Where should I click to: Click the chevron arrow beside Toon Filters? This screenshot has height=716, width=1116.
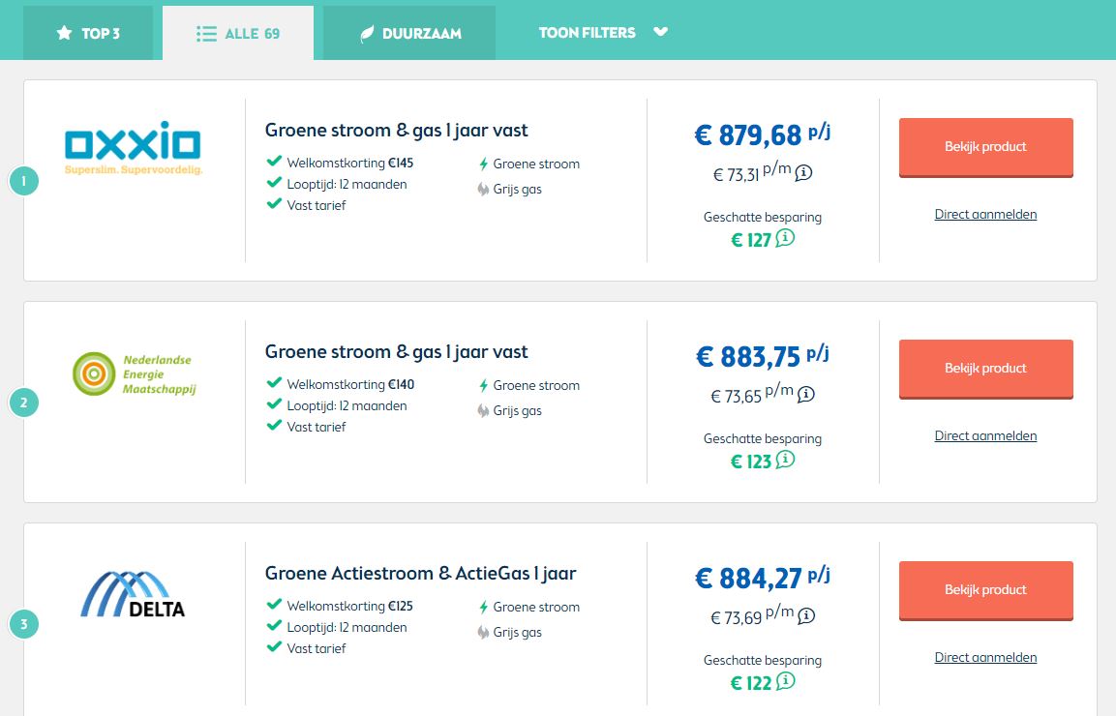click(x=661, y=32)
